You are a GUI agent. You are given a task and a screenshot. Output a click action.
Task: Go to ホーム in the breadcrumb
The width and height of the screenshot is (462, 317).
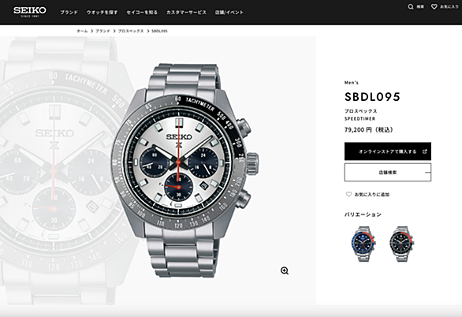coord(82,31)
